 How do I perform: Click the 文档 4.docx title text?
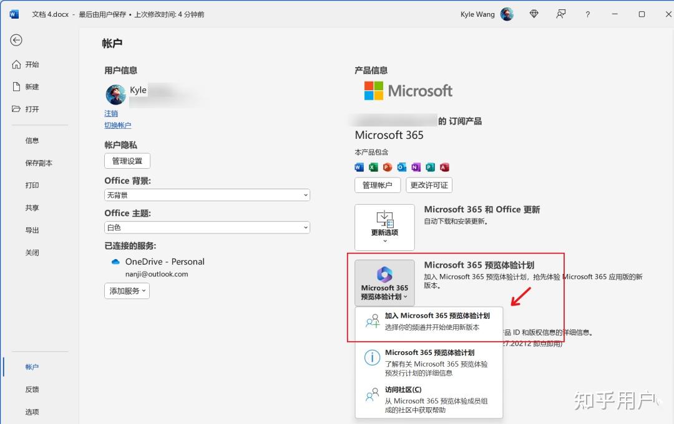[51, 14]
